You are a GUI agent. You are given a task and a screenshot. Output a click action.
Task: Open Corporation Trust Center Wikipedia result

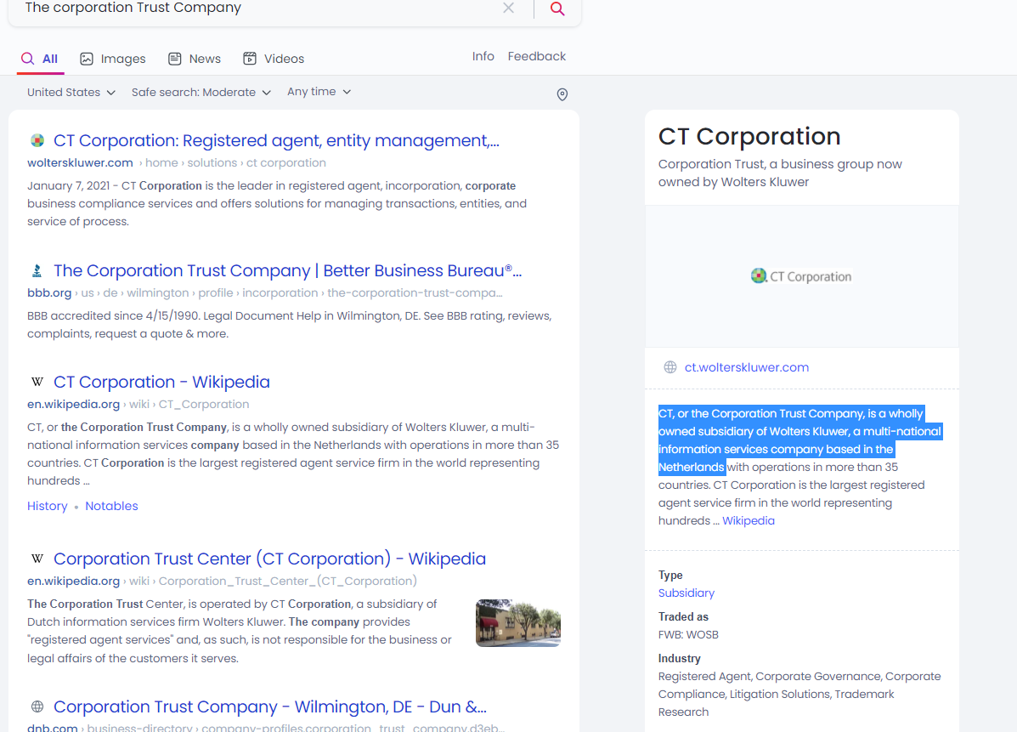[269, 559]
